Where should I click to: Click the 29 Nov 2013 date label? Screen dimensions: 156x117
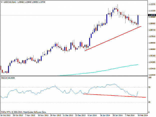(x=55, y=116)
